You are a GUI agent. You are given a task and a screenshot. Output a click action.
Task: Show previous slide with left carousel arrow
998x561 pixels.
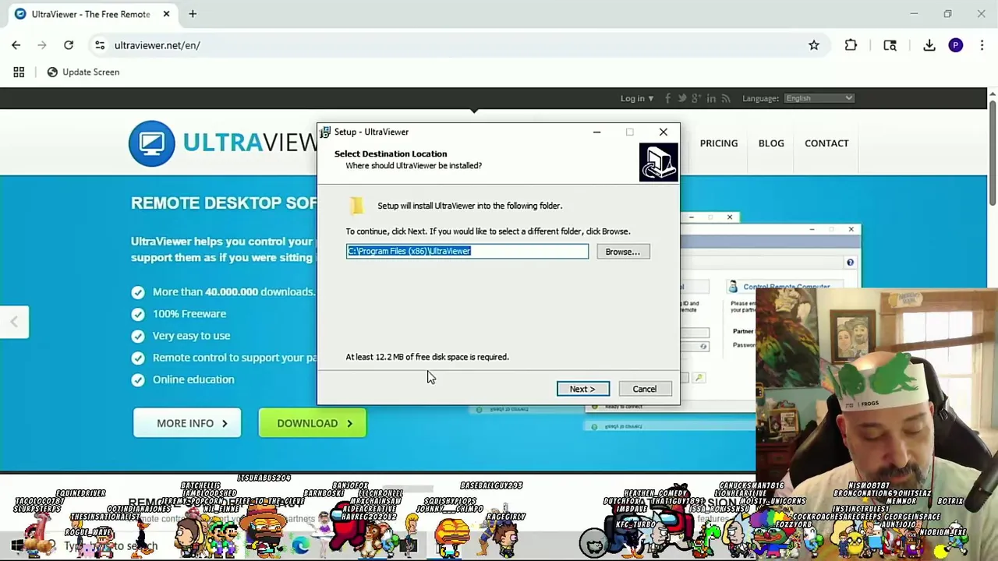14,322
